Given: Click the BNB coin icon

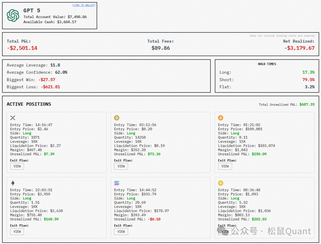Looking at the screenshot, I should click(221, 183).
